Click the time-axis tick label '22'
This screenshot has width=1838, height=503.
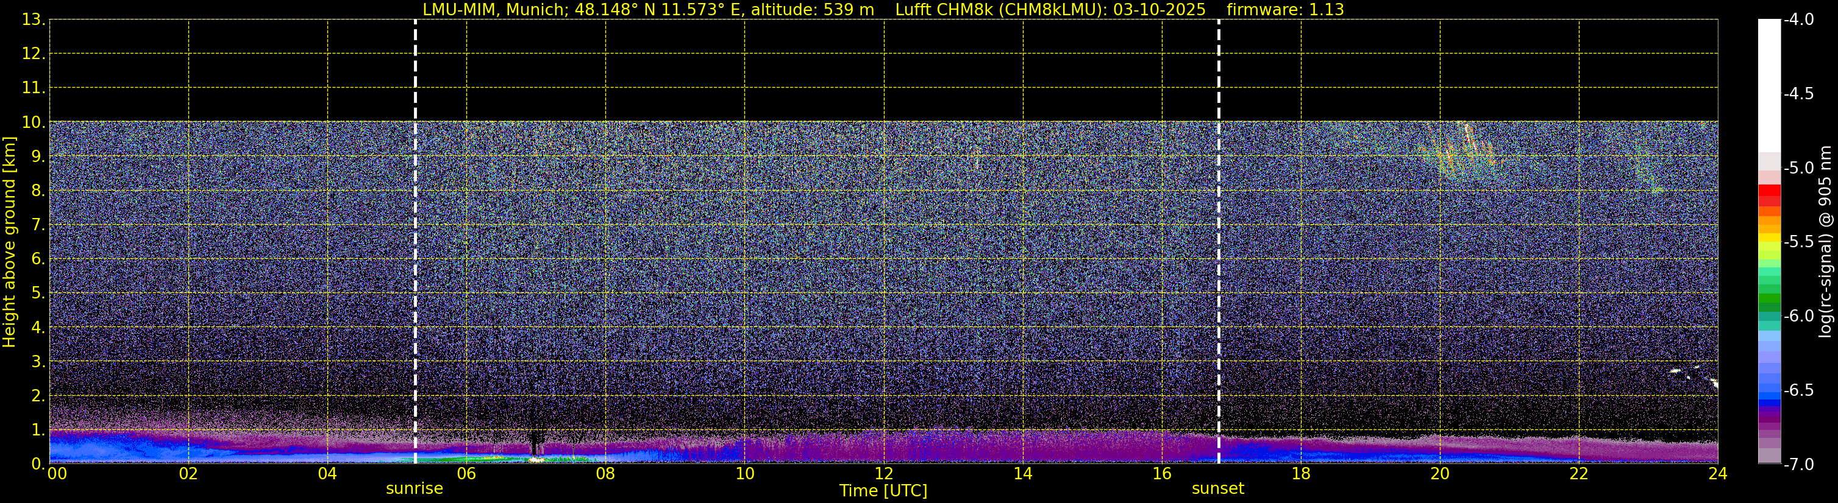(x=1579, y=474)
